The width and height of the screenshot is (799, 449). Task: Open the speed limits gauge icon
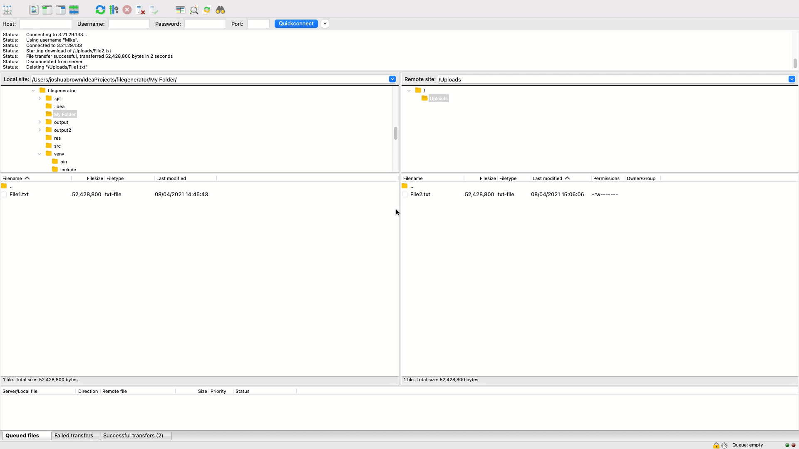725,445
